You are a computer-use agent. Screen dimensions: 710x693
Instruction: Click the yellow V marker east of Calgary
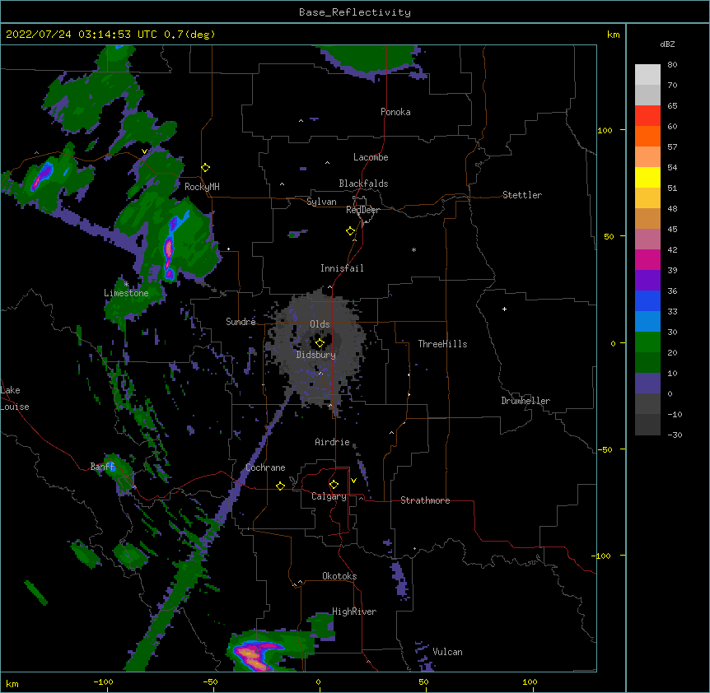353,481
